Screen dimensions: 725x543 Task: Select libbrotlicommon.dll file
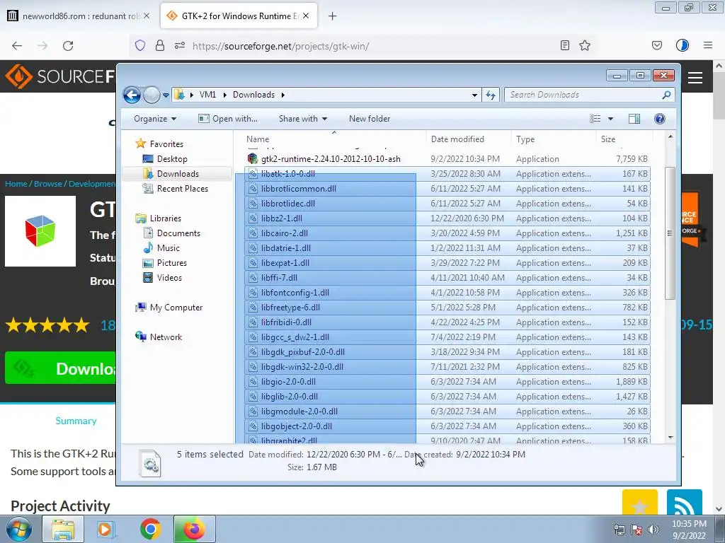pos(447,188)
